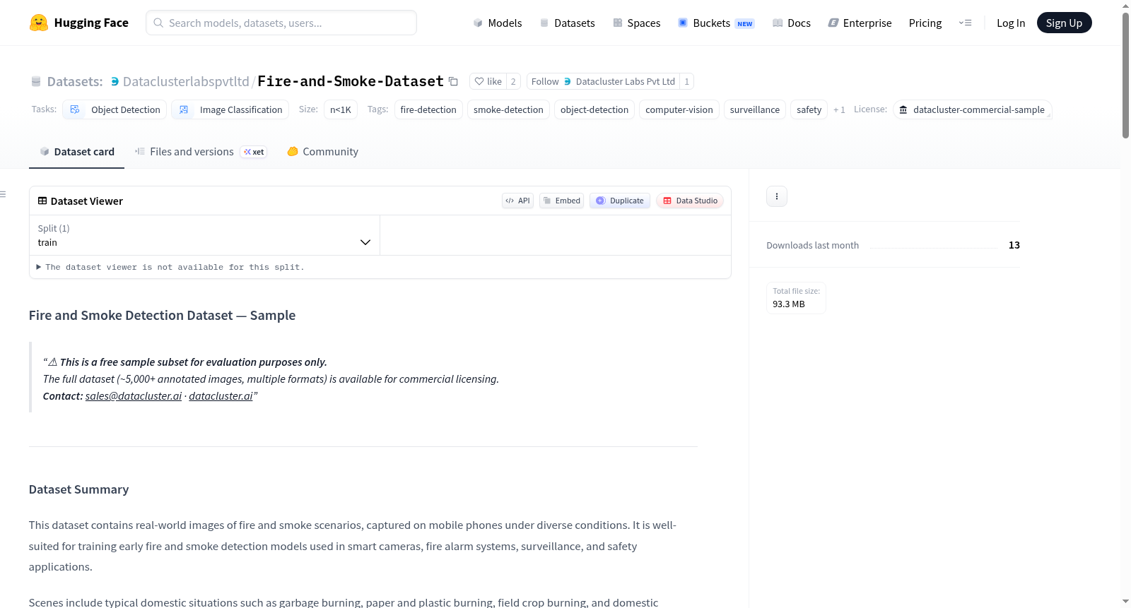
Task: Click the follower count number 1
Action: pyautogui.click(x=686, y=81)
